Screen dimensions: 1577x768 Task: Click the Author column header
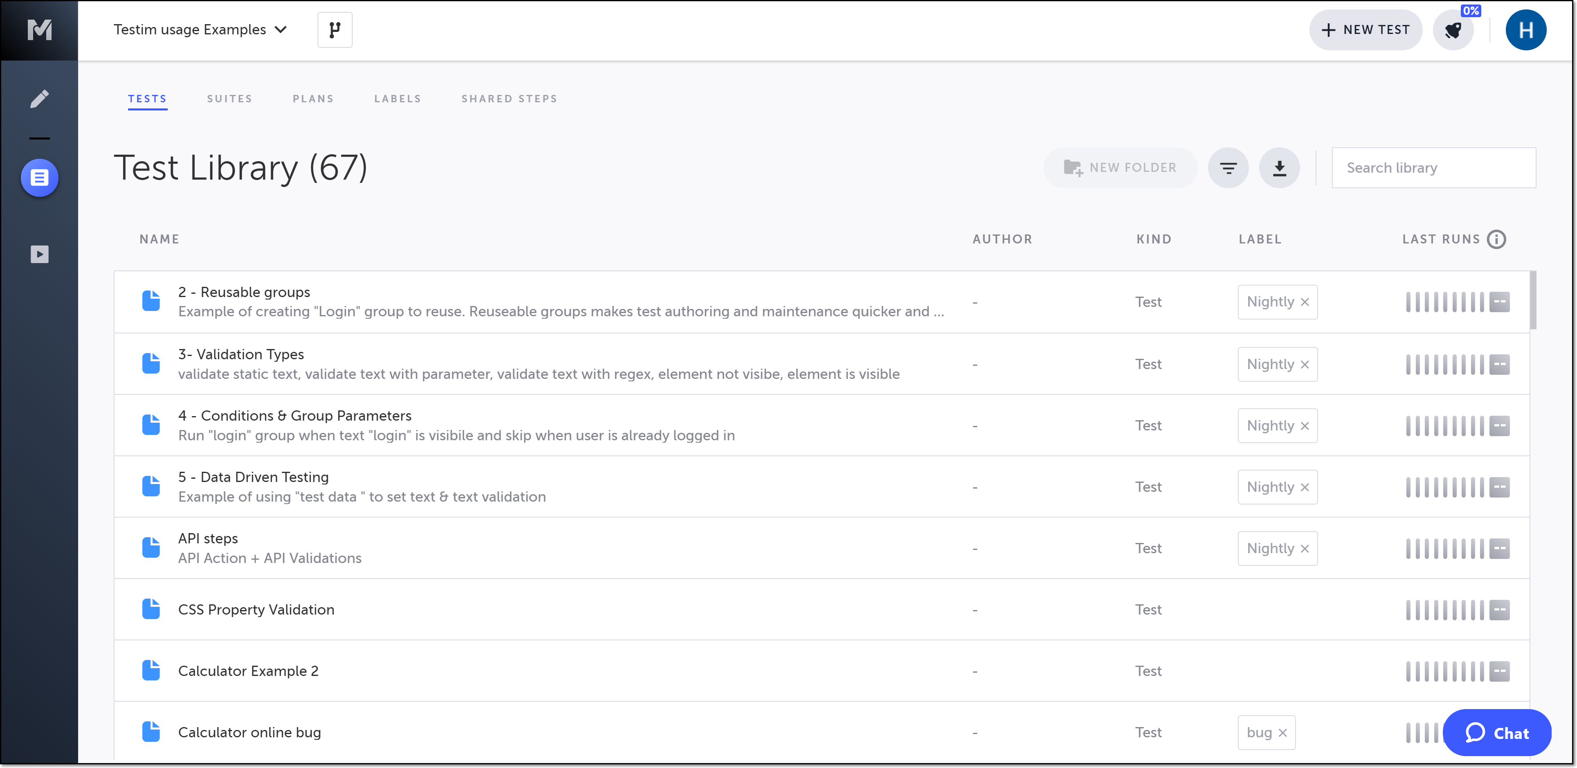(x=1002, y=239)
